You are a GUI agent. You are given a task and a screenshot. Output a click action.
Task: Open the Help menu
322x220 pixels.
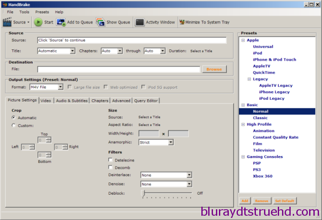(59, 12)
